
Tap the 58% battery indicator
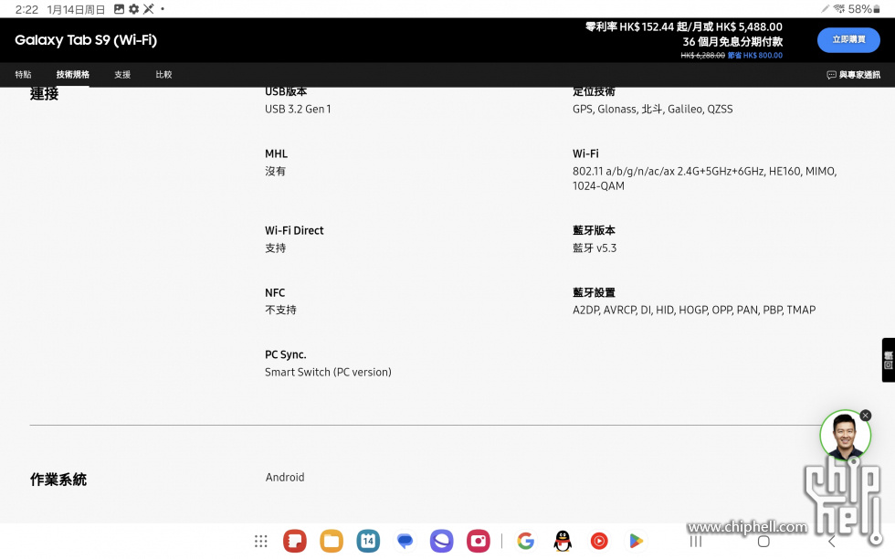point(864,9)
